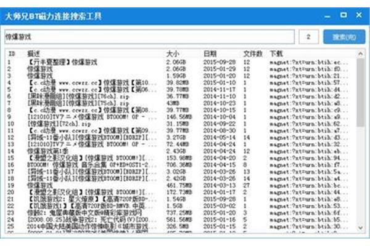Close the BT magnet search tool window
The width and height of the screenshot is (370, 246).
[x=359, y=15]
